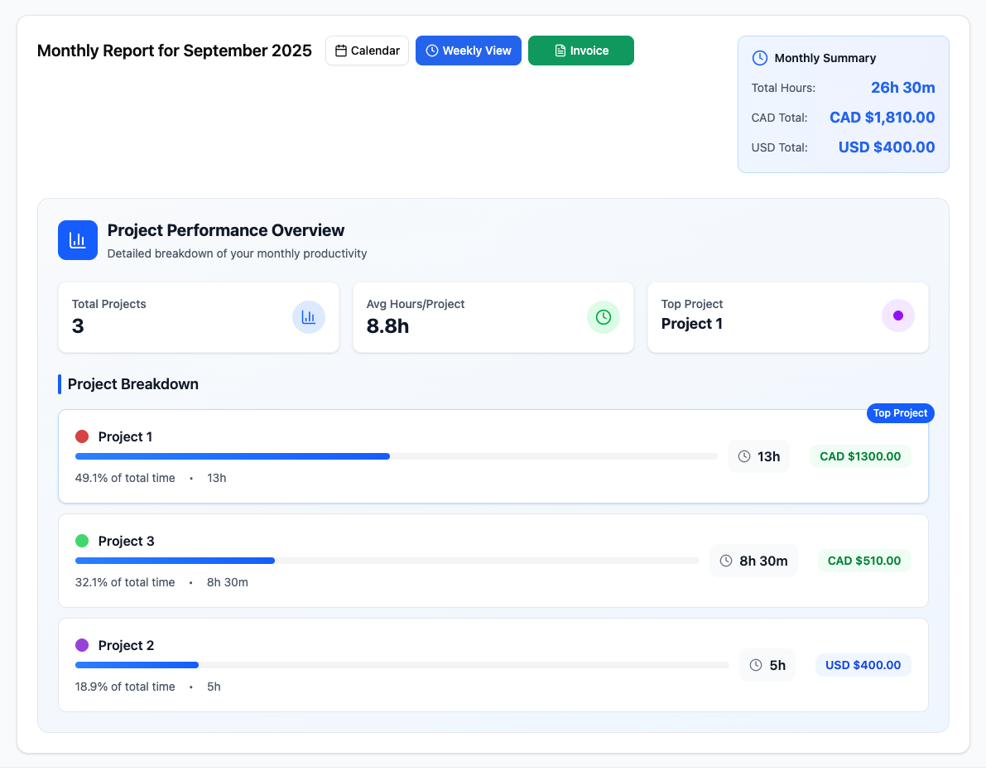Select the USD $400.00 total in Monthly Summary
Screen dimensions: 986x771
(x=886, y=147)
